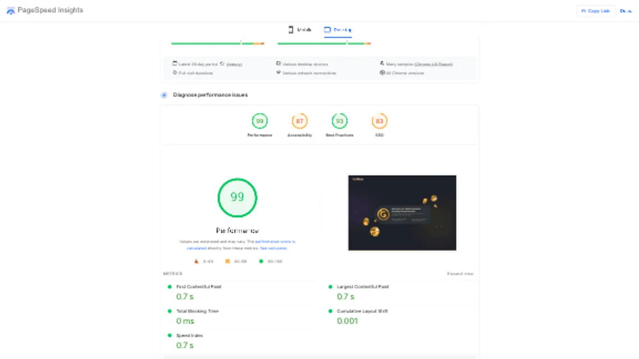
Task: Click the right field data distribution bar
Action: pos(324,43)
